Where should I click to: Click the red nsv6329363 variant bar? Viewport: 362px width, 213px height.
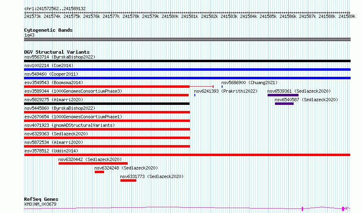click(107, 138)
